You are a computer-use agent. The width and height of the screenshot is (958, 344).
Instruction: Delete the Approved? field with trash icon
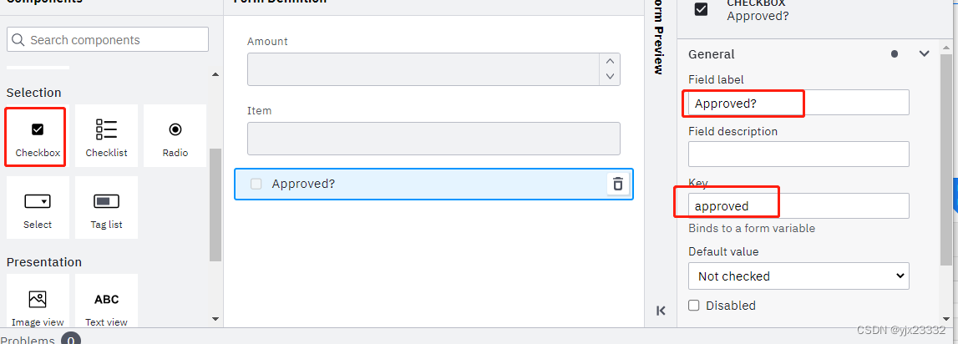tap(618, 185)
